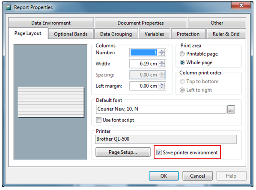The image size is (256, 190).
Task: Open the Data Grouping tab
Action: (x=116, y=34)
